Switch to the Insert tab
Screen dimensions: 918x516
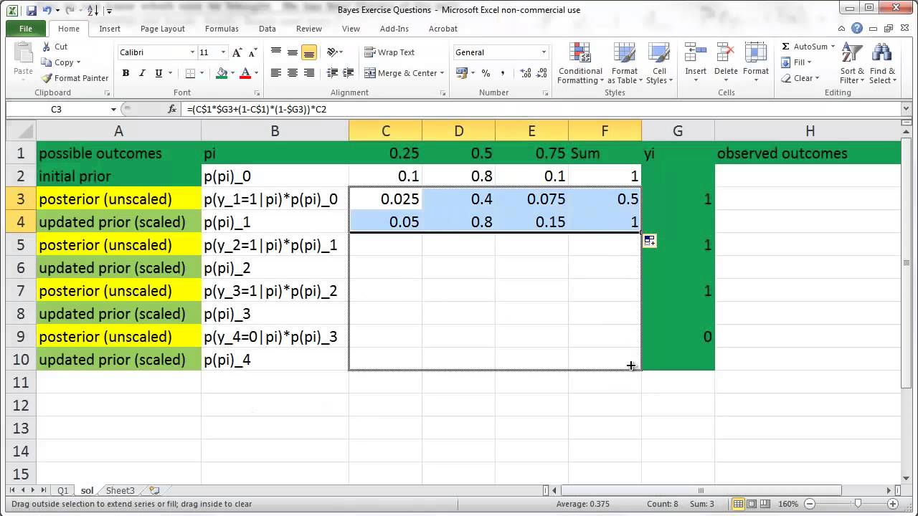pos(110,29)
